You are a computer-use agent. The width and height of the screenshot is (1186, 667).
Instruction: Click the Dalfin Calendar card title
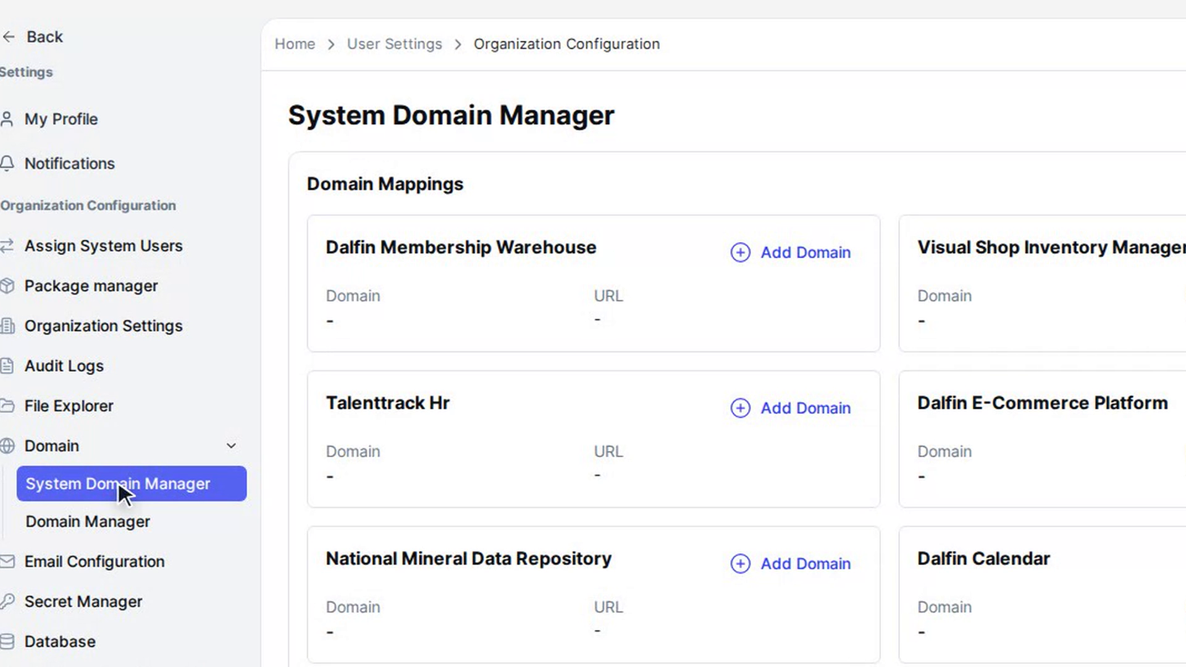(x=983, y=559)
